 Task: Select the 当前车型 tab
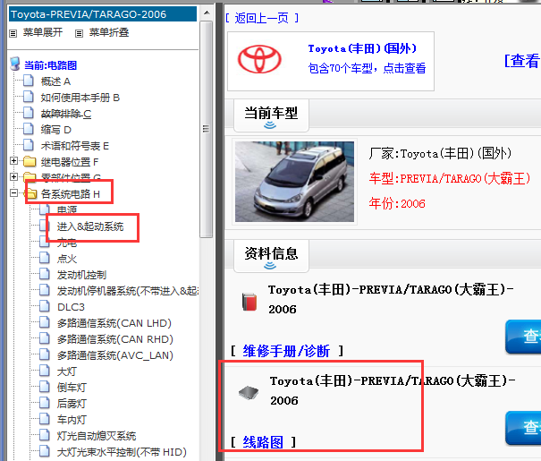[x=271, y=115]
